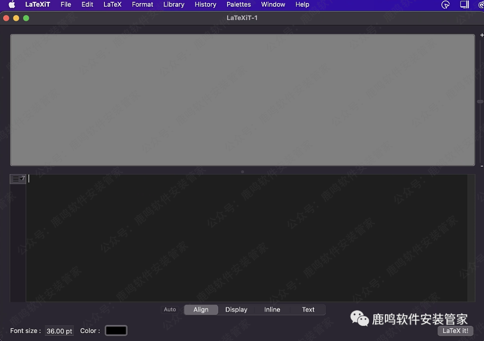Click the rendered equation preview area
Viewport: 484px width, 341px height.
[242, 100]
